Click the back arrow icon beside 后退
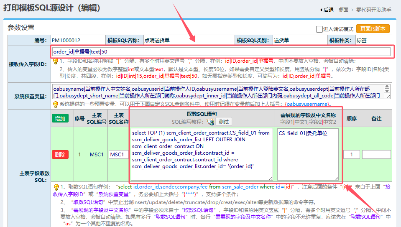Image resolution: width=401 pixels, height=227 pixels. tap(321, 10)
